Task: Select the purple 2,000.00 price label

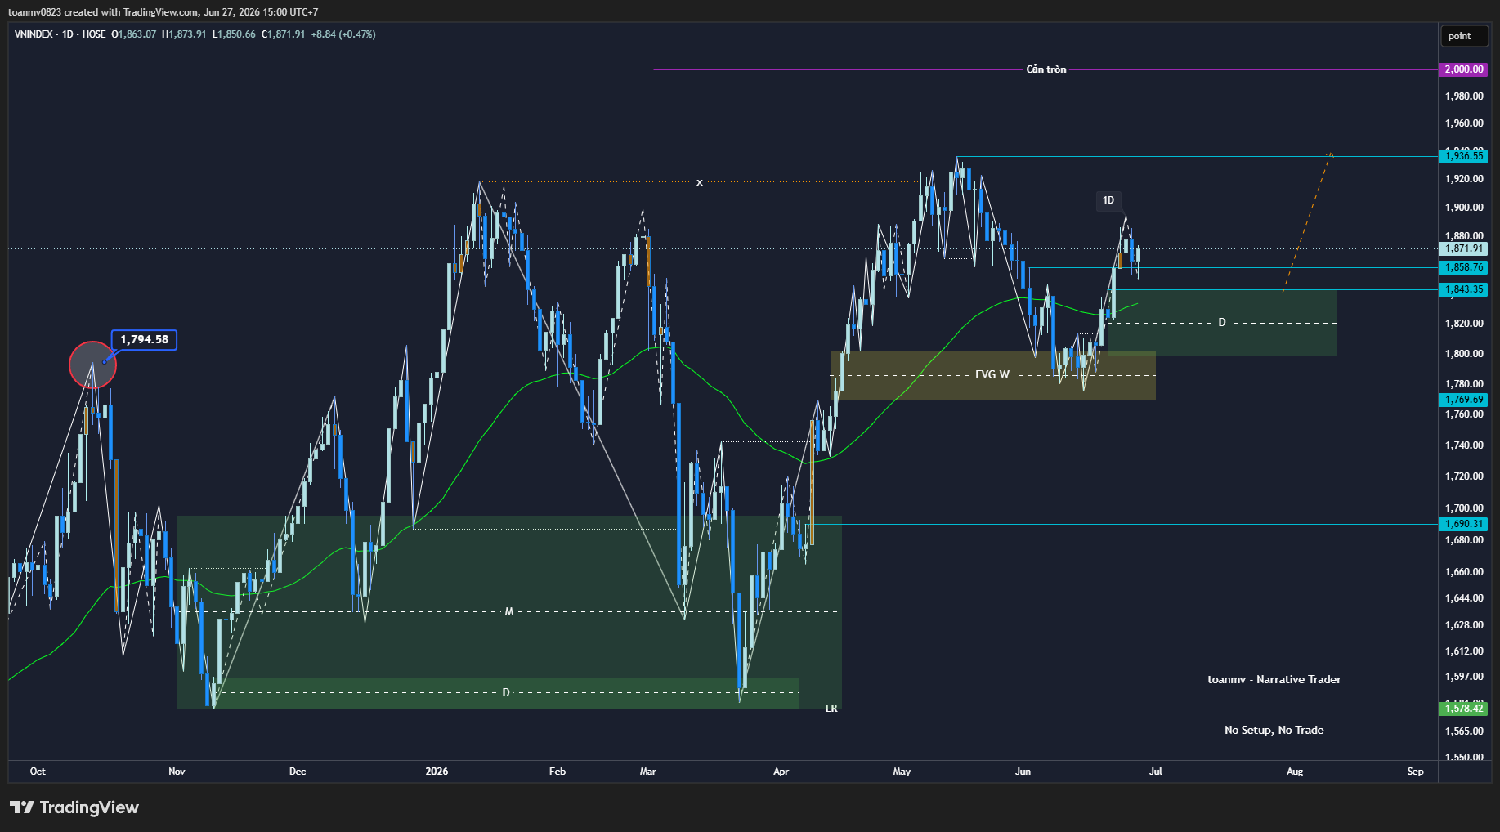Action: 1463,69
